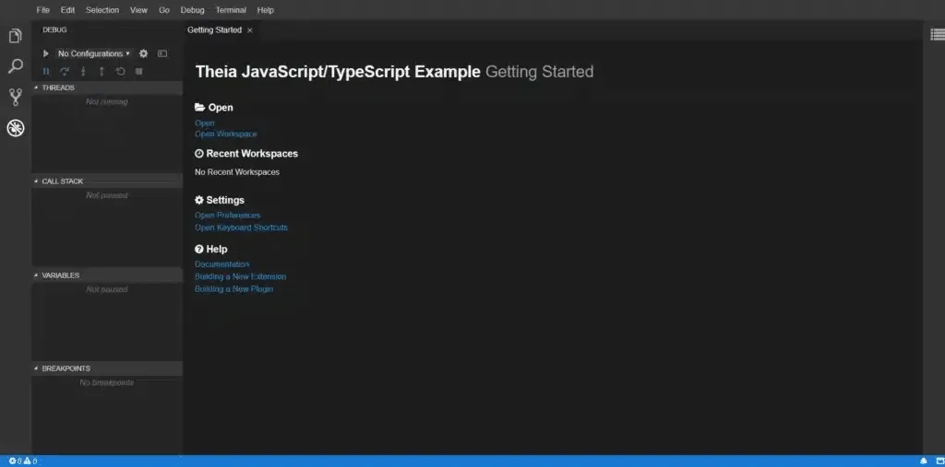Open the Edit menu
This screenshot has width=945, height=467.
click(x=67, y=10)
